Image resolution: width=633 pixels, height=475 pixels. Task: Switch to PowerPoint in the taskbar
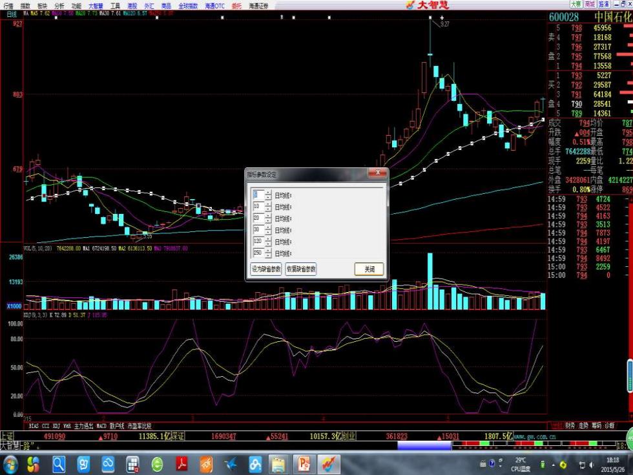pos(303,465)
